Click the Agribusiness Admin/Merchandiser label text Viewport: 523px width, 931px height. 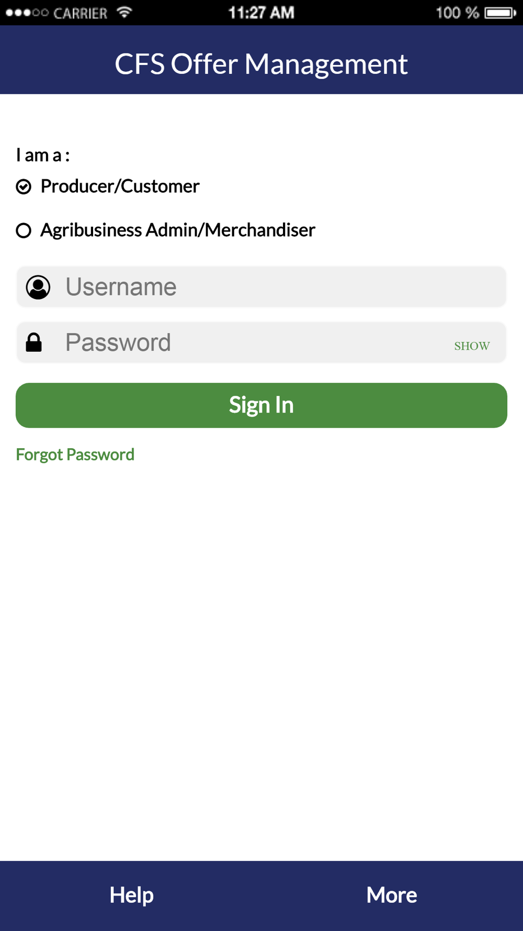click(x=178, y=230)
